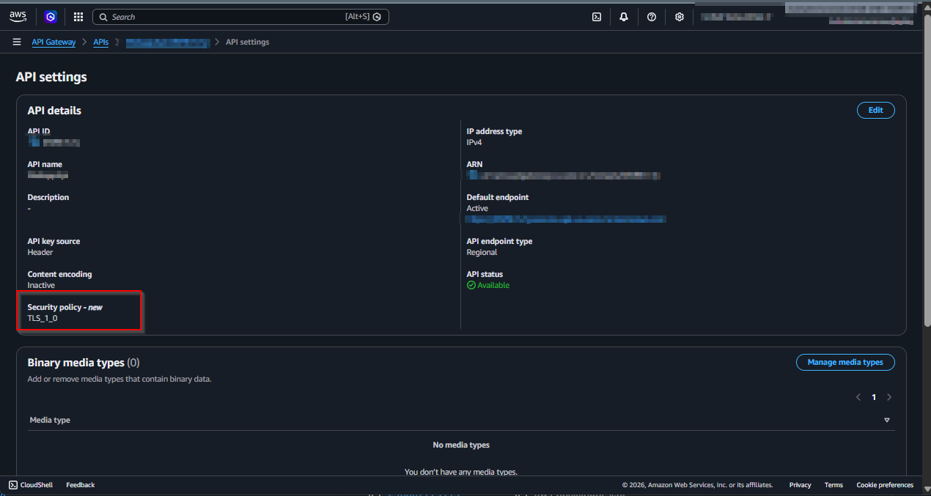Click the green Available status icon
This screenshot has height=496, width=931.
(471, 285)
